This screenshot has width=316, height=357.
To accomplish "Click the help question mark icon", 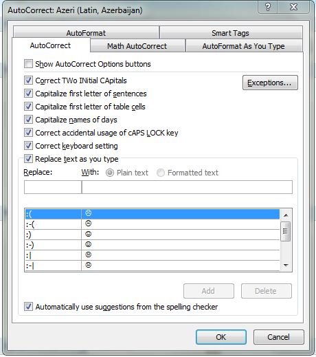I will [267, 7].
